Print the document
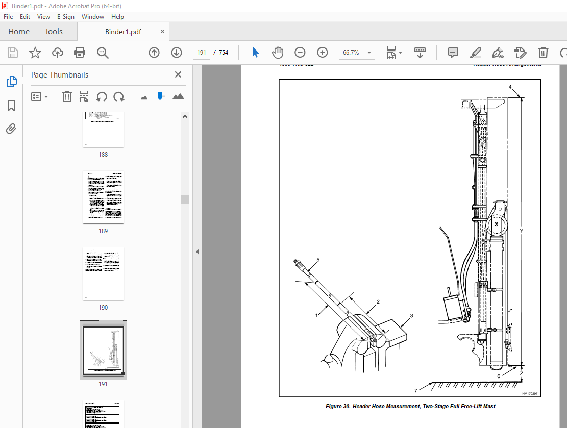567x428 pixels. pos(80,53)
